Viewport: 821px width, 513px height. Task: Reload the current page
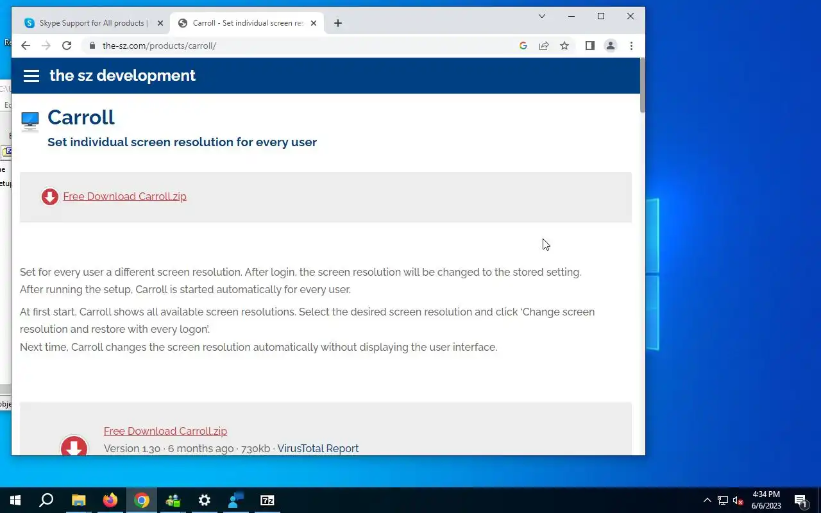coord(67,46)
